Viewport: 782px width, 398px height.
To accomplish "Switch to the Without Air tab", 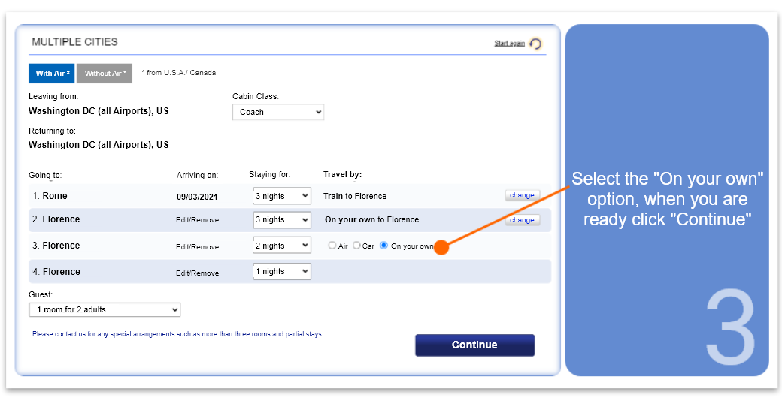I will (105, 73).
